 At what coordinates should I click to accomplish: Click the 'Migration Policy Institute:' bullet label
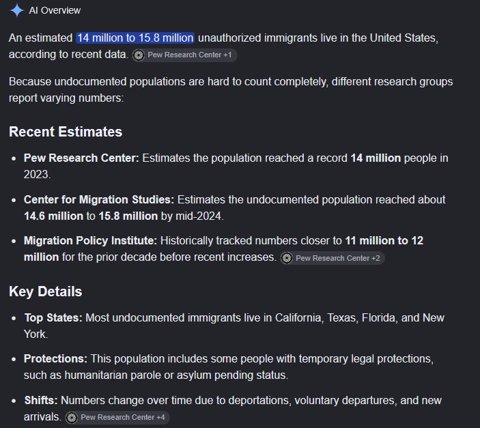pyautogui.click(x=90, y=241)
